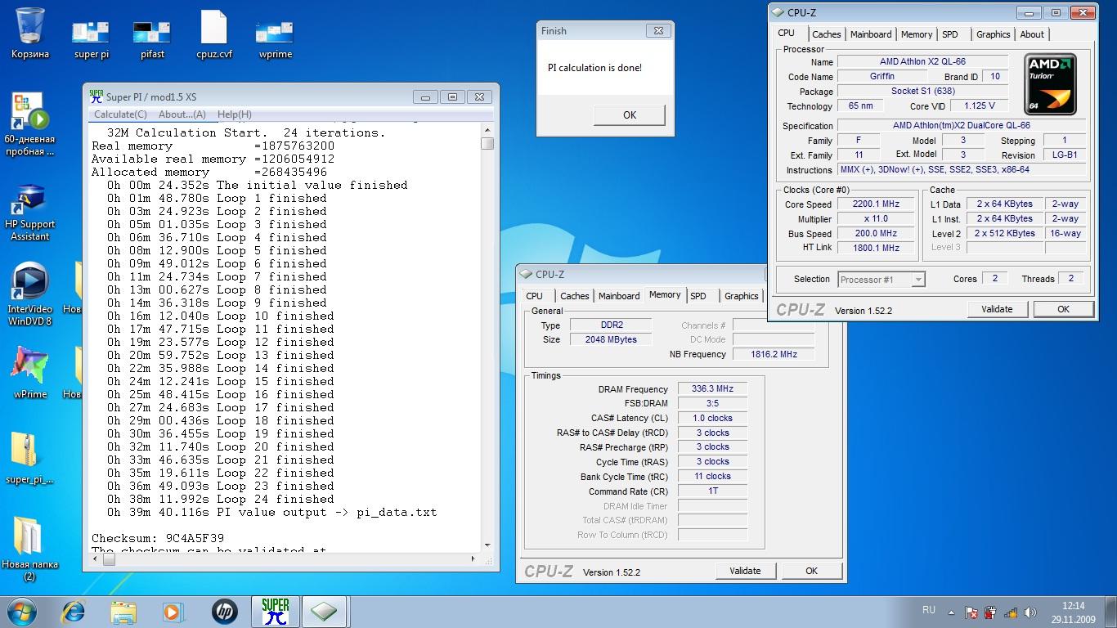Image resolution: width=1117 pixels, height=628 pixels.
Task: Switch to Super PI taskbar button
Action: (276, 612)
